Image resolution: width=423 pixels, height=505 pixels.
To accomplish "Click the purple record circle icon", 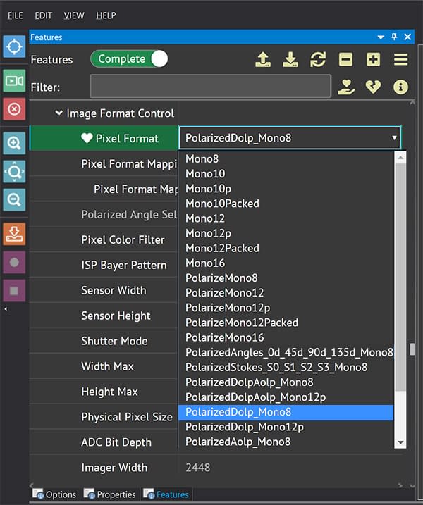I will 14,263.
